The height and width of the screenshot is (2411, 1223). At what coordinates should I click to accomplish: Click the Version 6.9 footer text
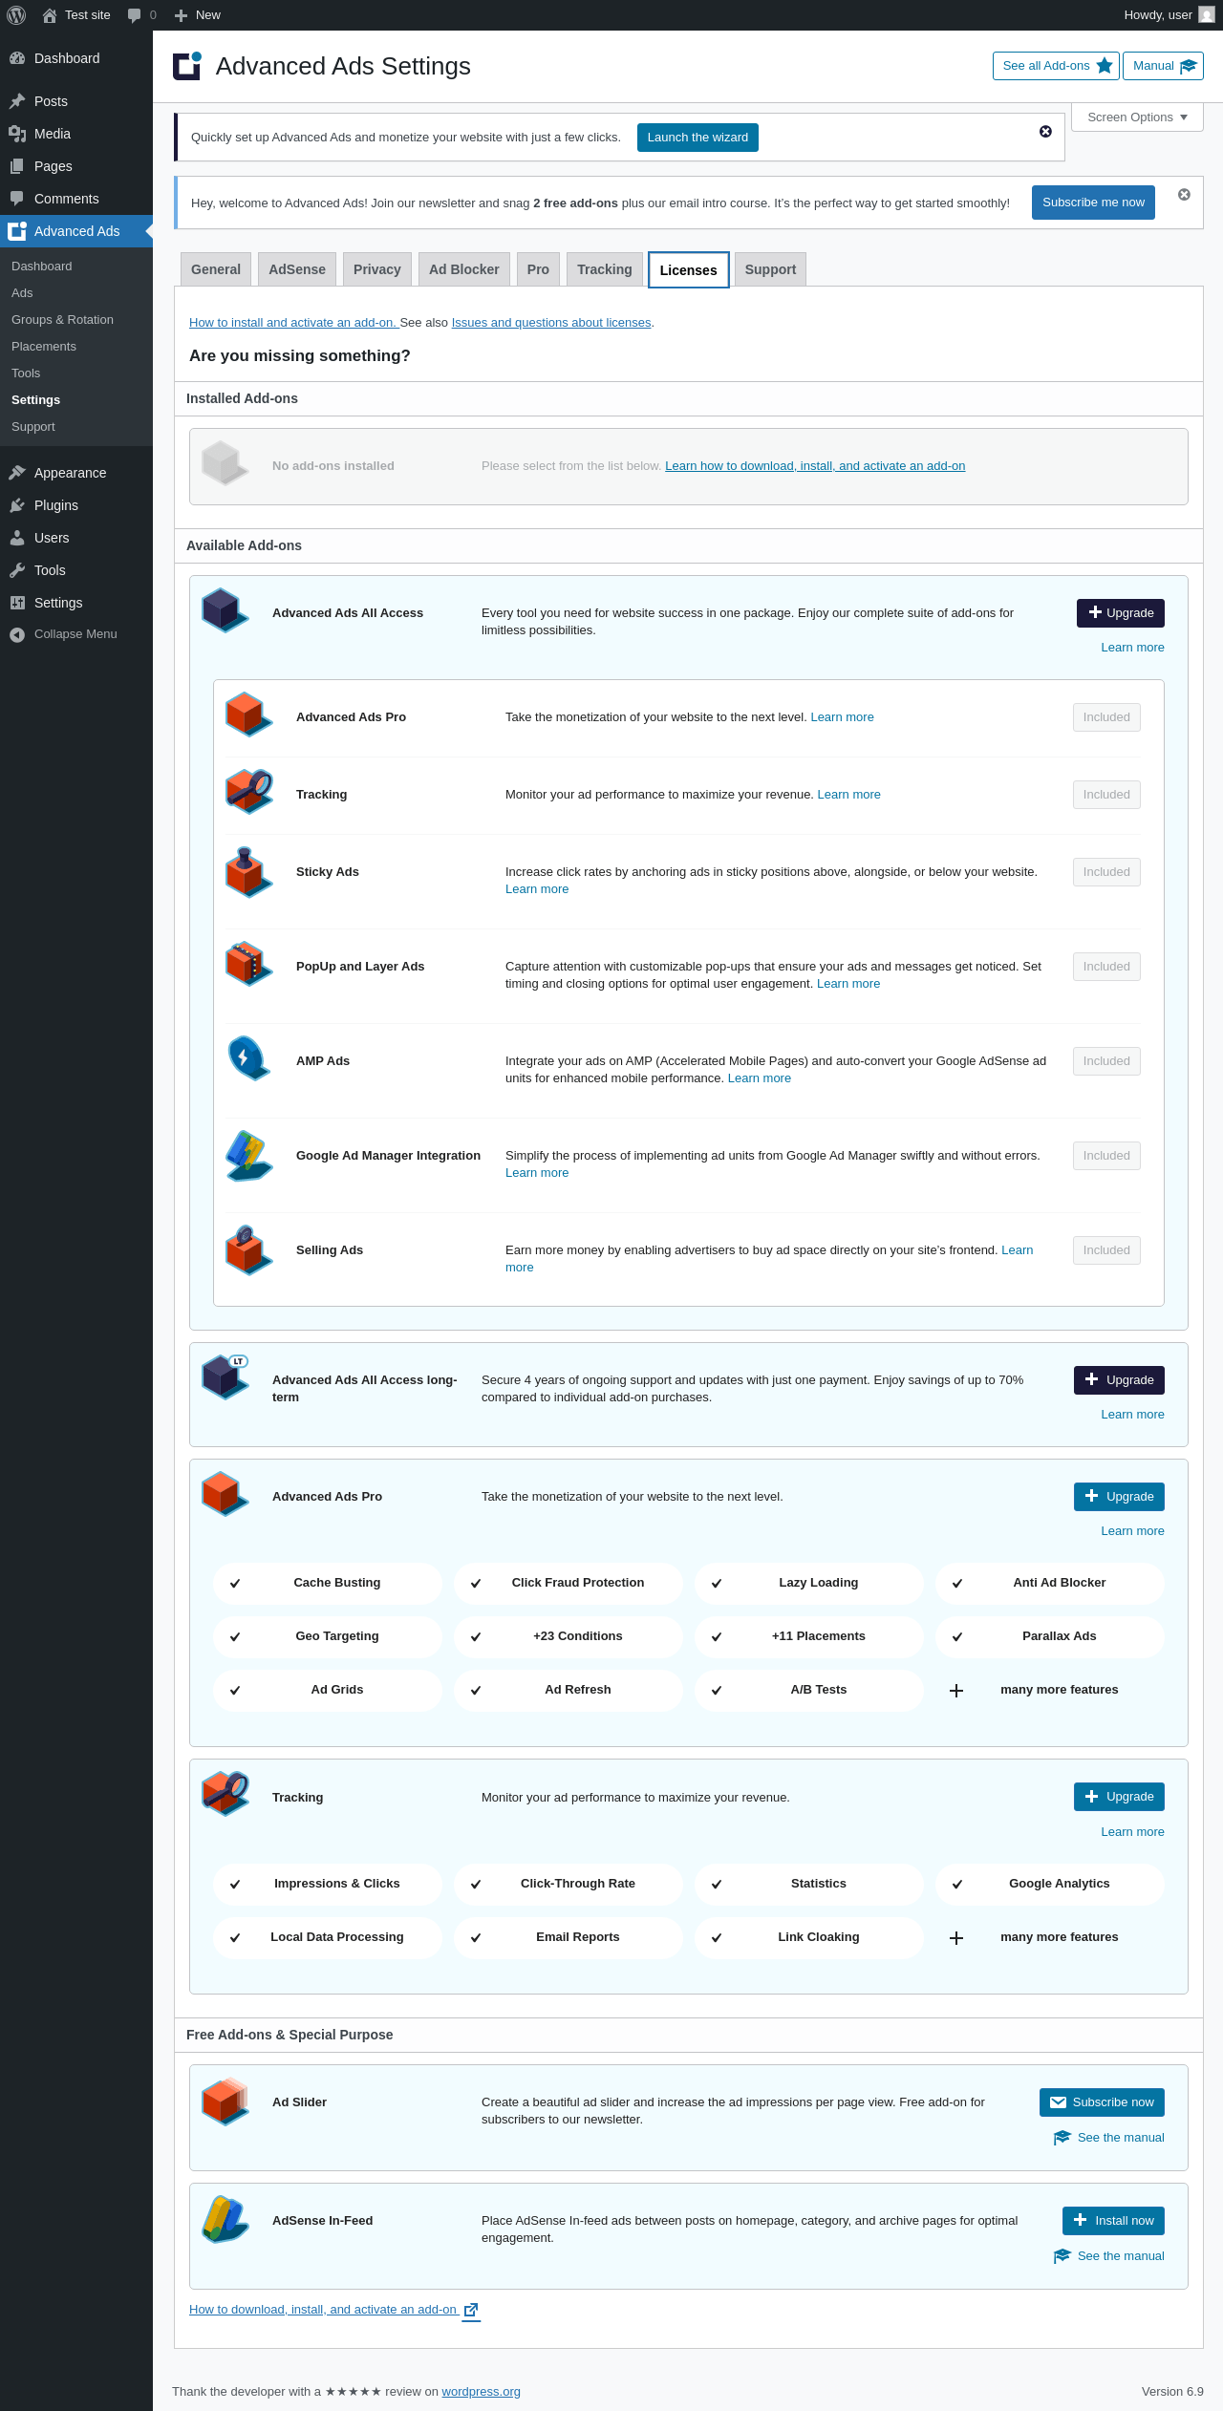(1172, 2392)
